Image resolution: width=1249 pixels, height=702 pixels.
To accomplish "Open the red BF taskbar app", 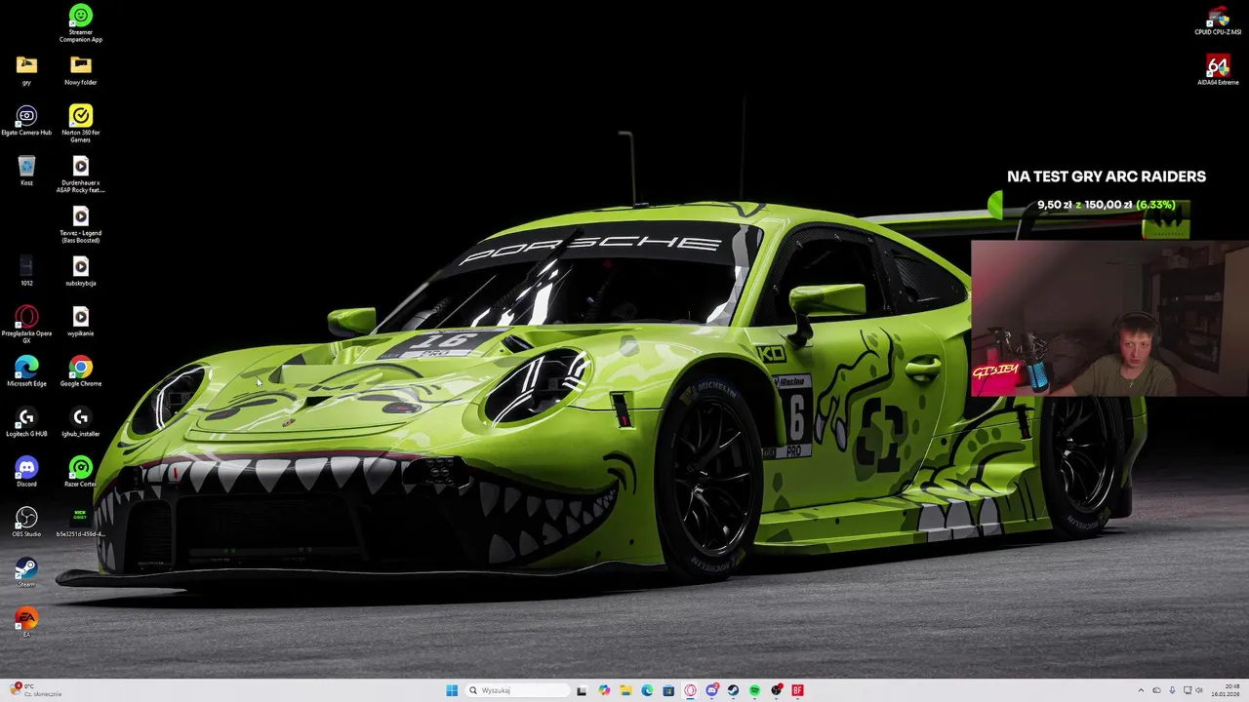I will coord(797,690).
